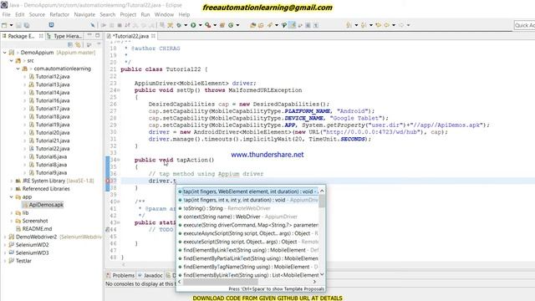Click the Back navigation arrow icon

[x=386, y=25]
